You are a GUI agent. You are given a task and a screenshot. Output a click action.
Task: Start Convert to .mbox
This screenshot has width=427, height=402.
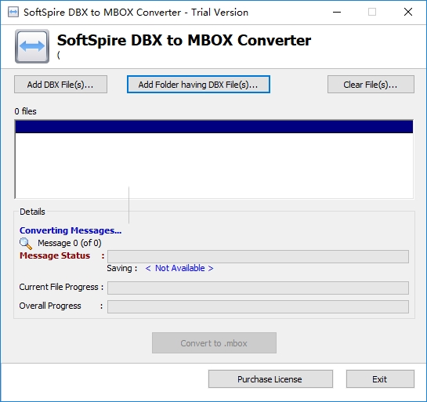coord(214,343)
